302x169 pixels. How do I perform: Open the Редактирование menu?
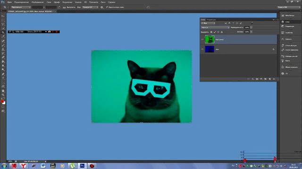pyautogui.click(x=22, y=2)
